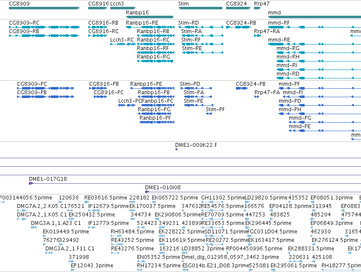Select the Ranbp16 gene bar
Image resolution: width=361 pixels, height=272 pixels.
pyautogui.click(x=149, y=17)
